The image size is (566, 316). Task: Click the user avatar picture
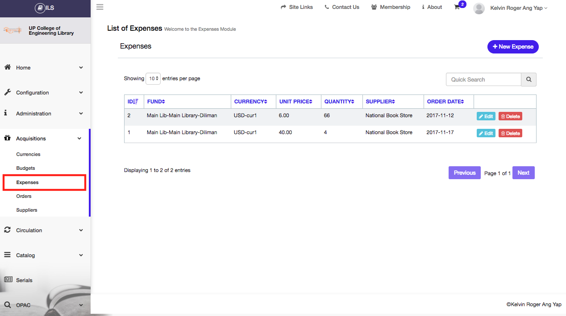click(479, 8)
